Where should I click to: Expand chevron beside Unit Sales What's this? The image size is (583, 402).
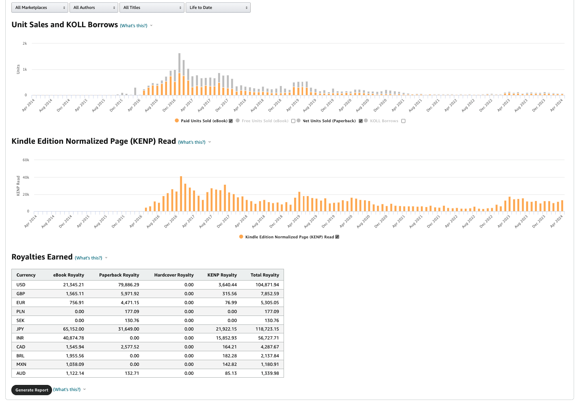tap(152, 26)
